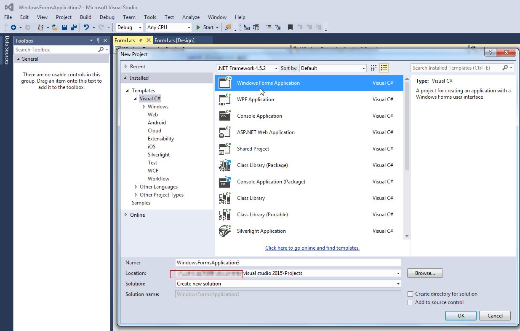Switch template display to list view
Image resolution: width=520 pixels, height=331 pixels.
click(x=384, y=67)
